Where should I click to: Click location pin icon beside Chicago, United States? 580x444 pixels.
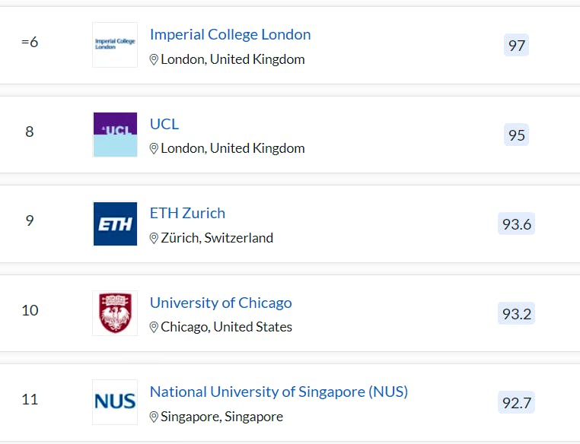pyautogui.click(x=154, y=327)
